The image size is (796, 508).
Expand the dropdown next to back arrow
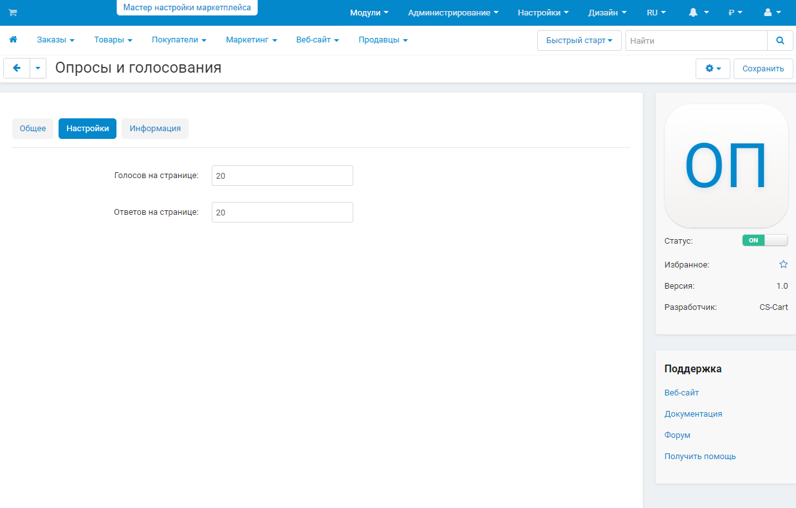[38, 68]
